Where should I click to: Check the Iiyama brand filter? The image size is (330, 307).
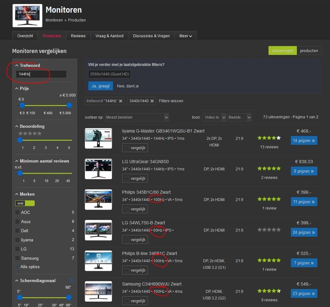tap(17, 240)
